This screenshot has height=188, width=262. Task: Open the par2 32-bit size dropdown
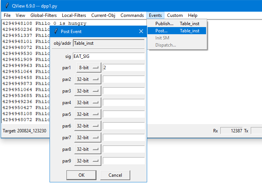(x=89, y=79)
